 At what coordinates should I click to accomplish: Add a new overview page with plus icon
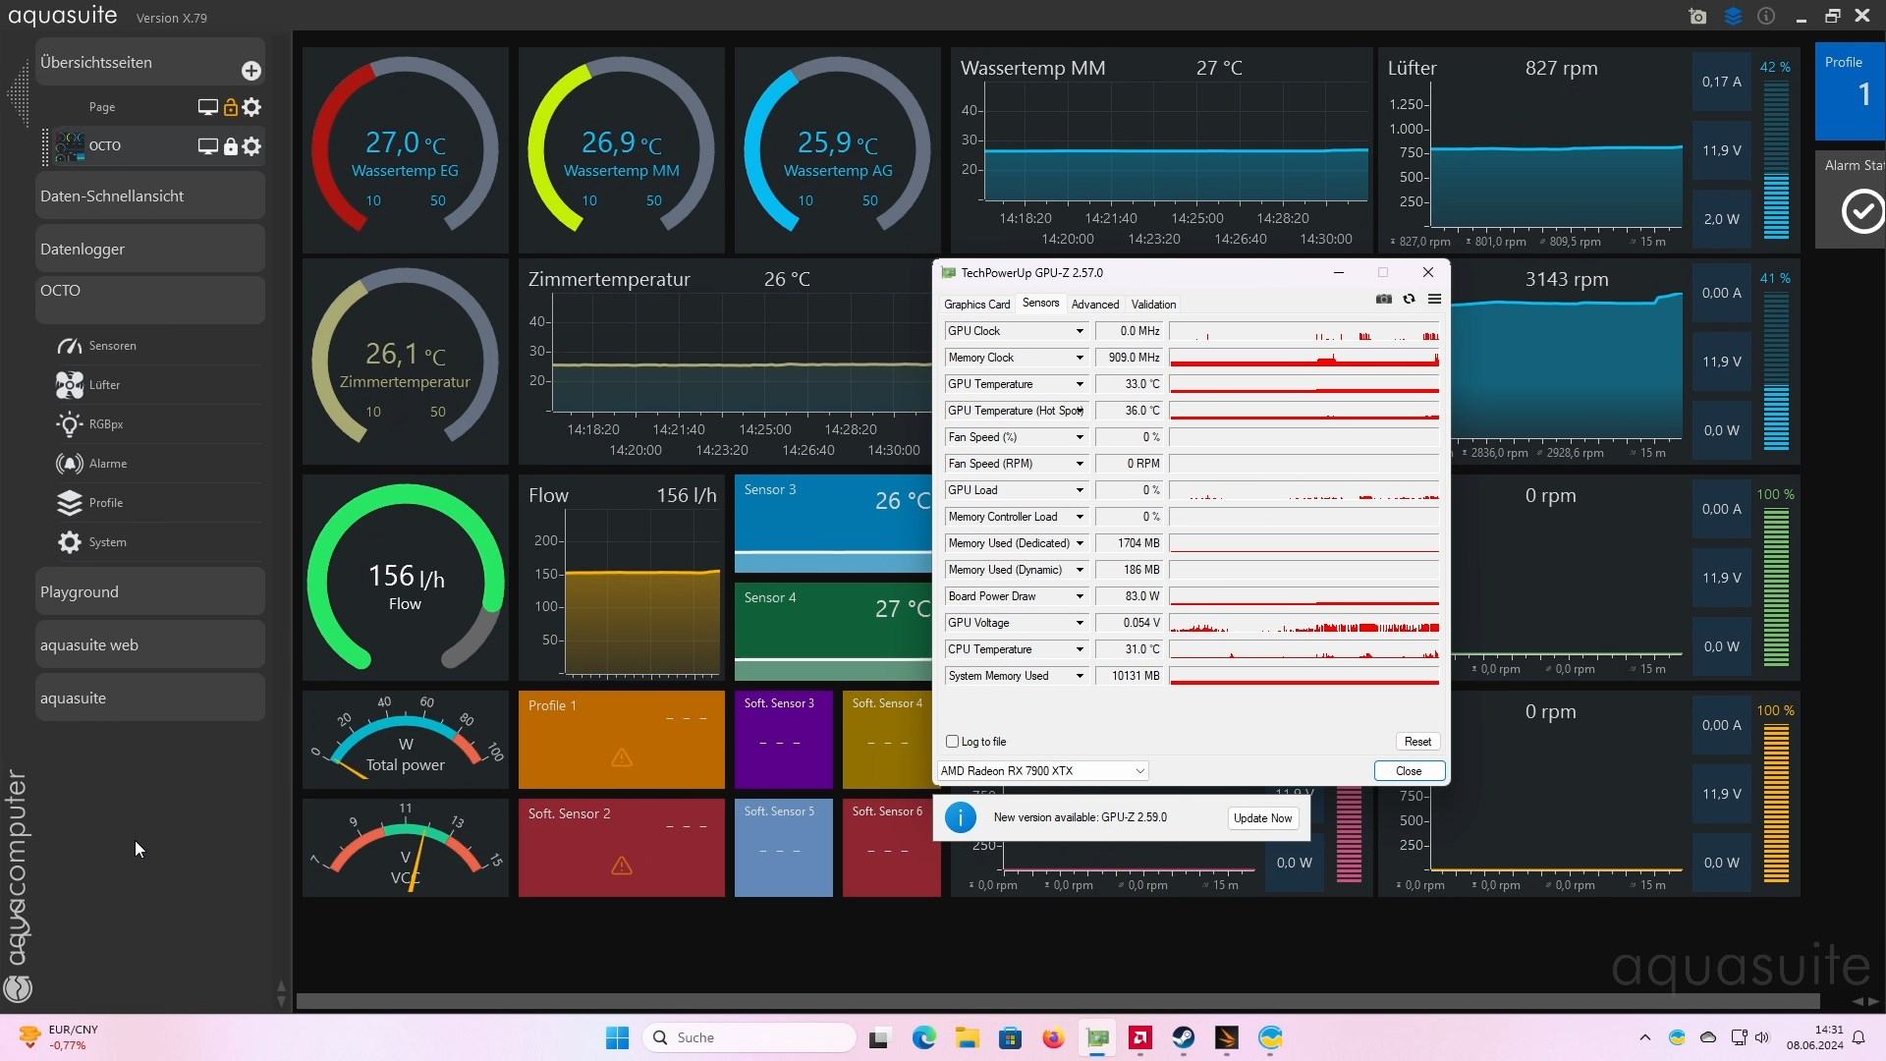coord(250,71)
